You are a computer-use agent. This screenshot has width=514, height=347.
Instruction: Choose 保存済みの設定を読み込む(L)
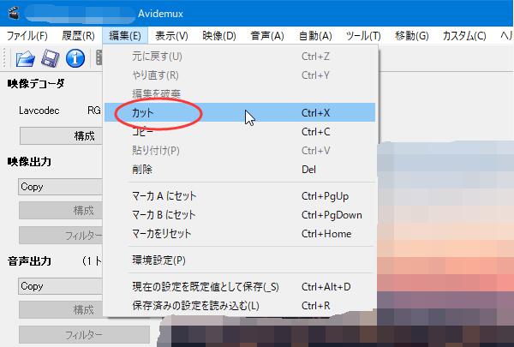(240, 306)
